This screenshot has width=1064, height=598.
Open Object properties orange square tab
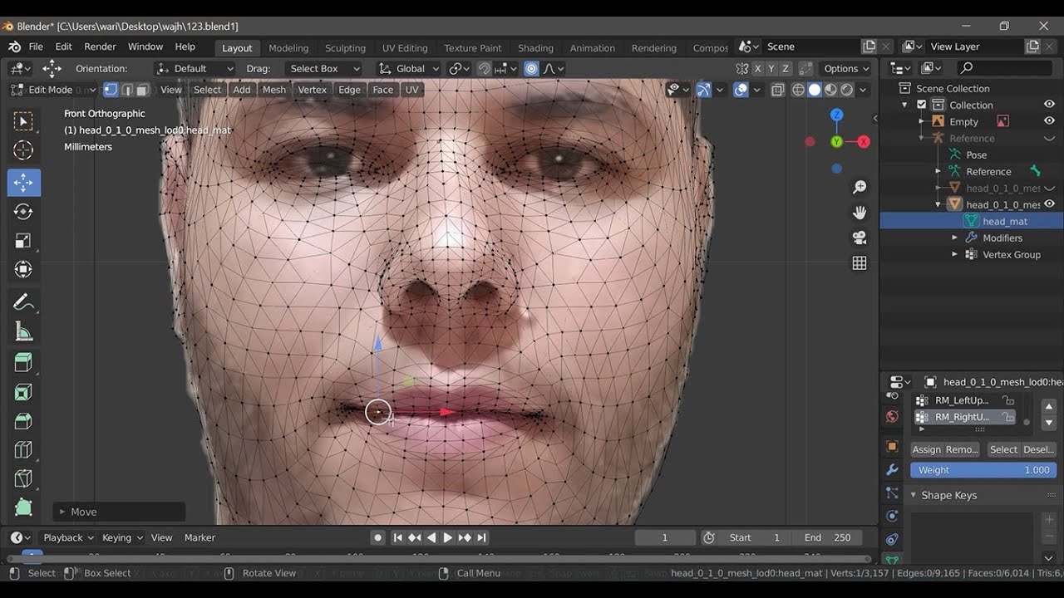click(x=892, y=447)
